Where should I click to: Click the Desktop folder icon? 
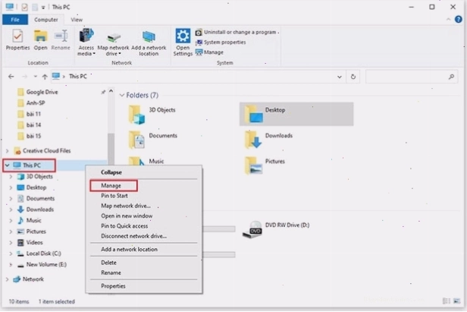click(253, 114)
